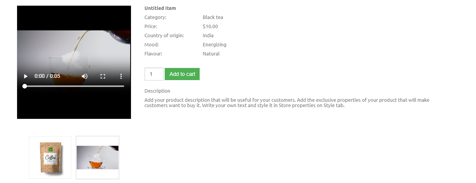Viewport: 476px width, 183px height.
Task: Click the 0:00 / 0:05 time display
Action: click(47, 76)
